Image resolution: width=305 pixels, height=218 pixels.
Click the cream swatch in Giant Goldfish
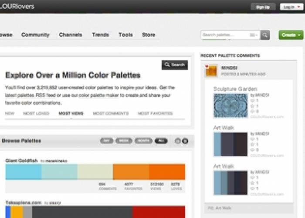[95, 172]
